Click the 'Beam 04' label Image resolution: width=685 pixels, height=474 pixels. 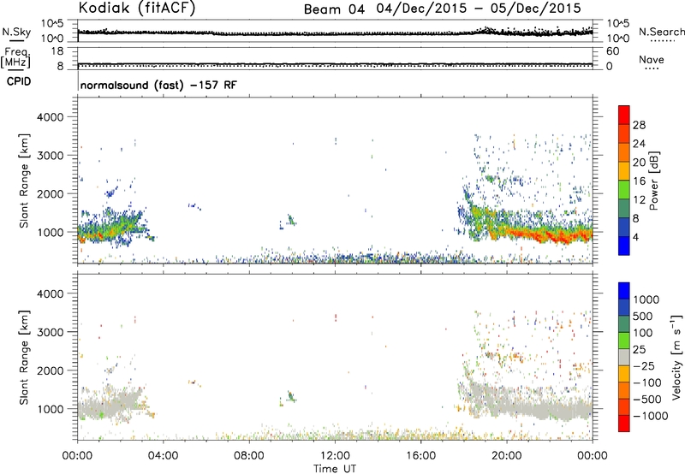(334, 9)
